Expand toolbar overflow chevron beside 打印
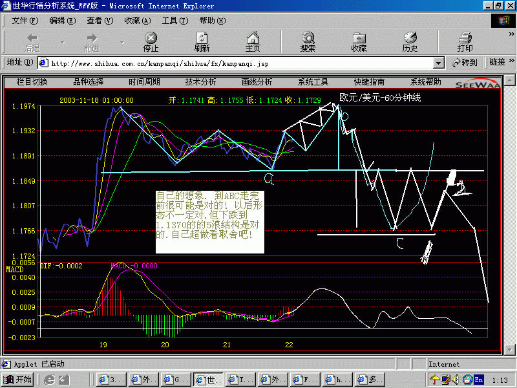 [x=512, y=34]
